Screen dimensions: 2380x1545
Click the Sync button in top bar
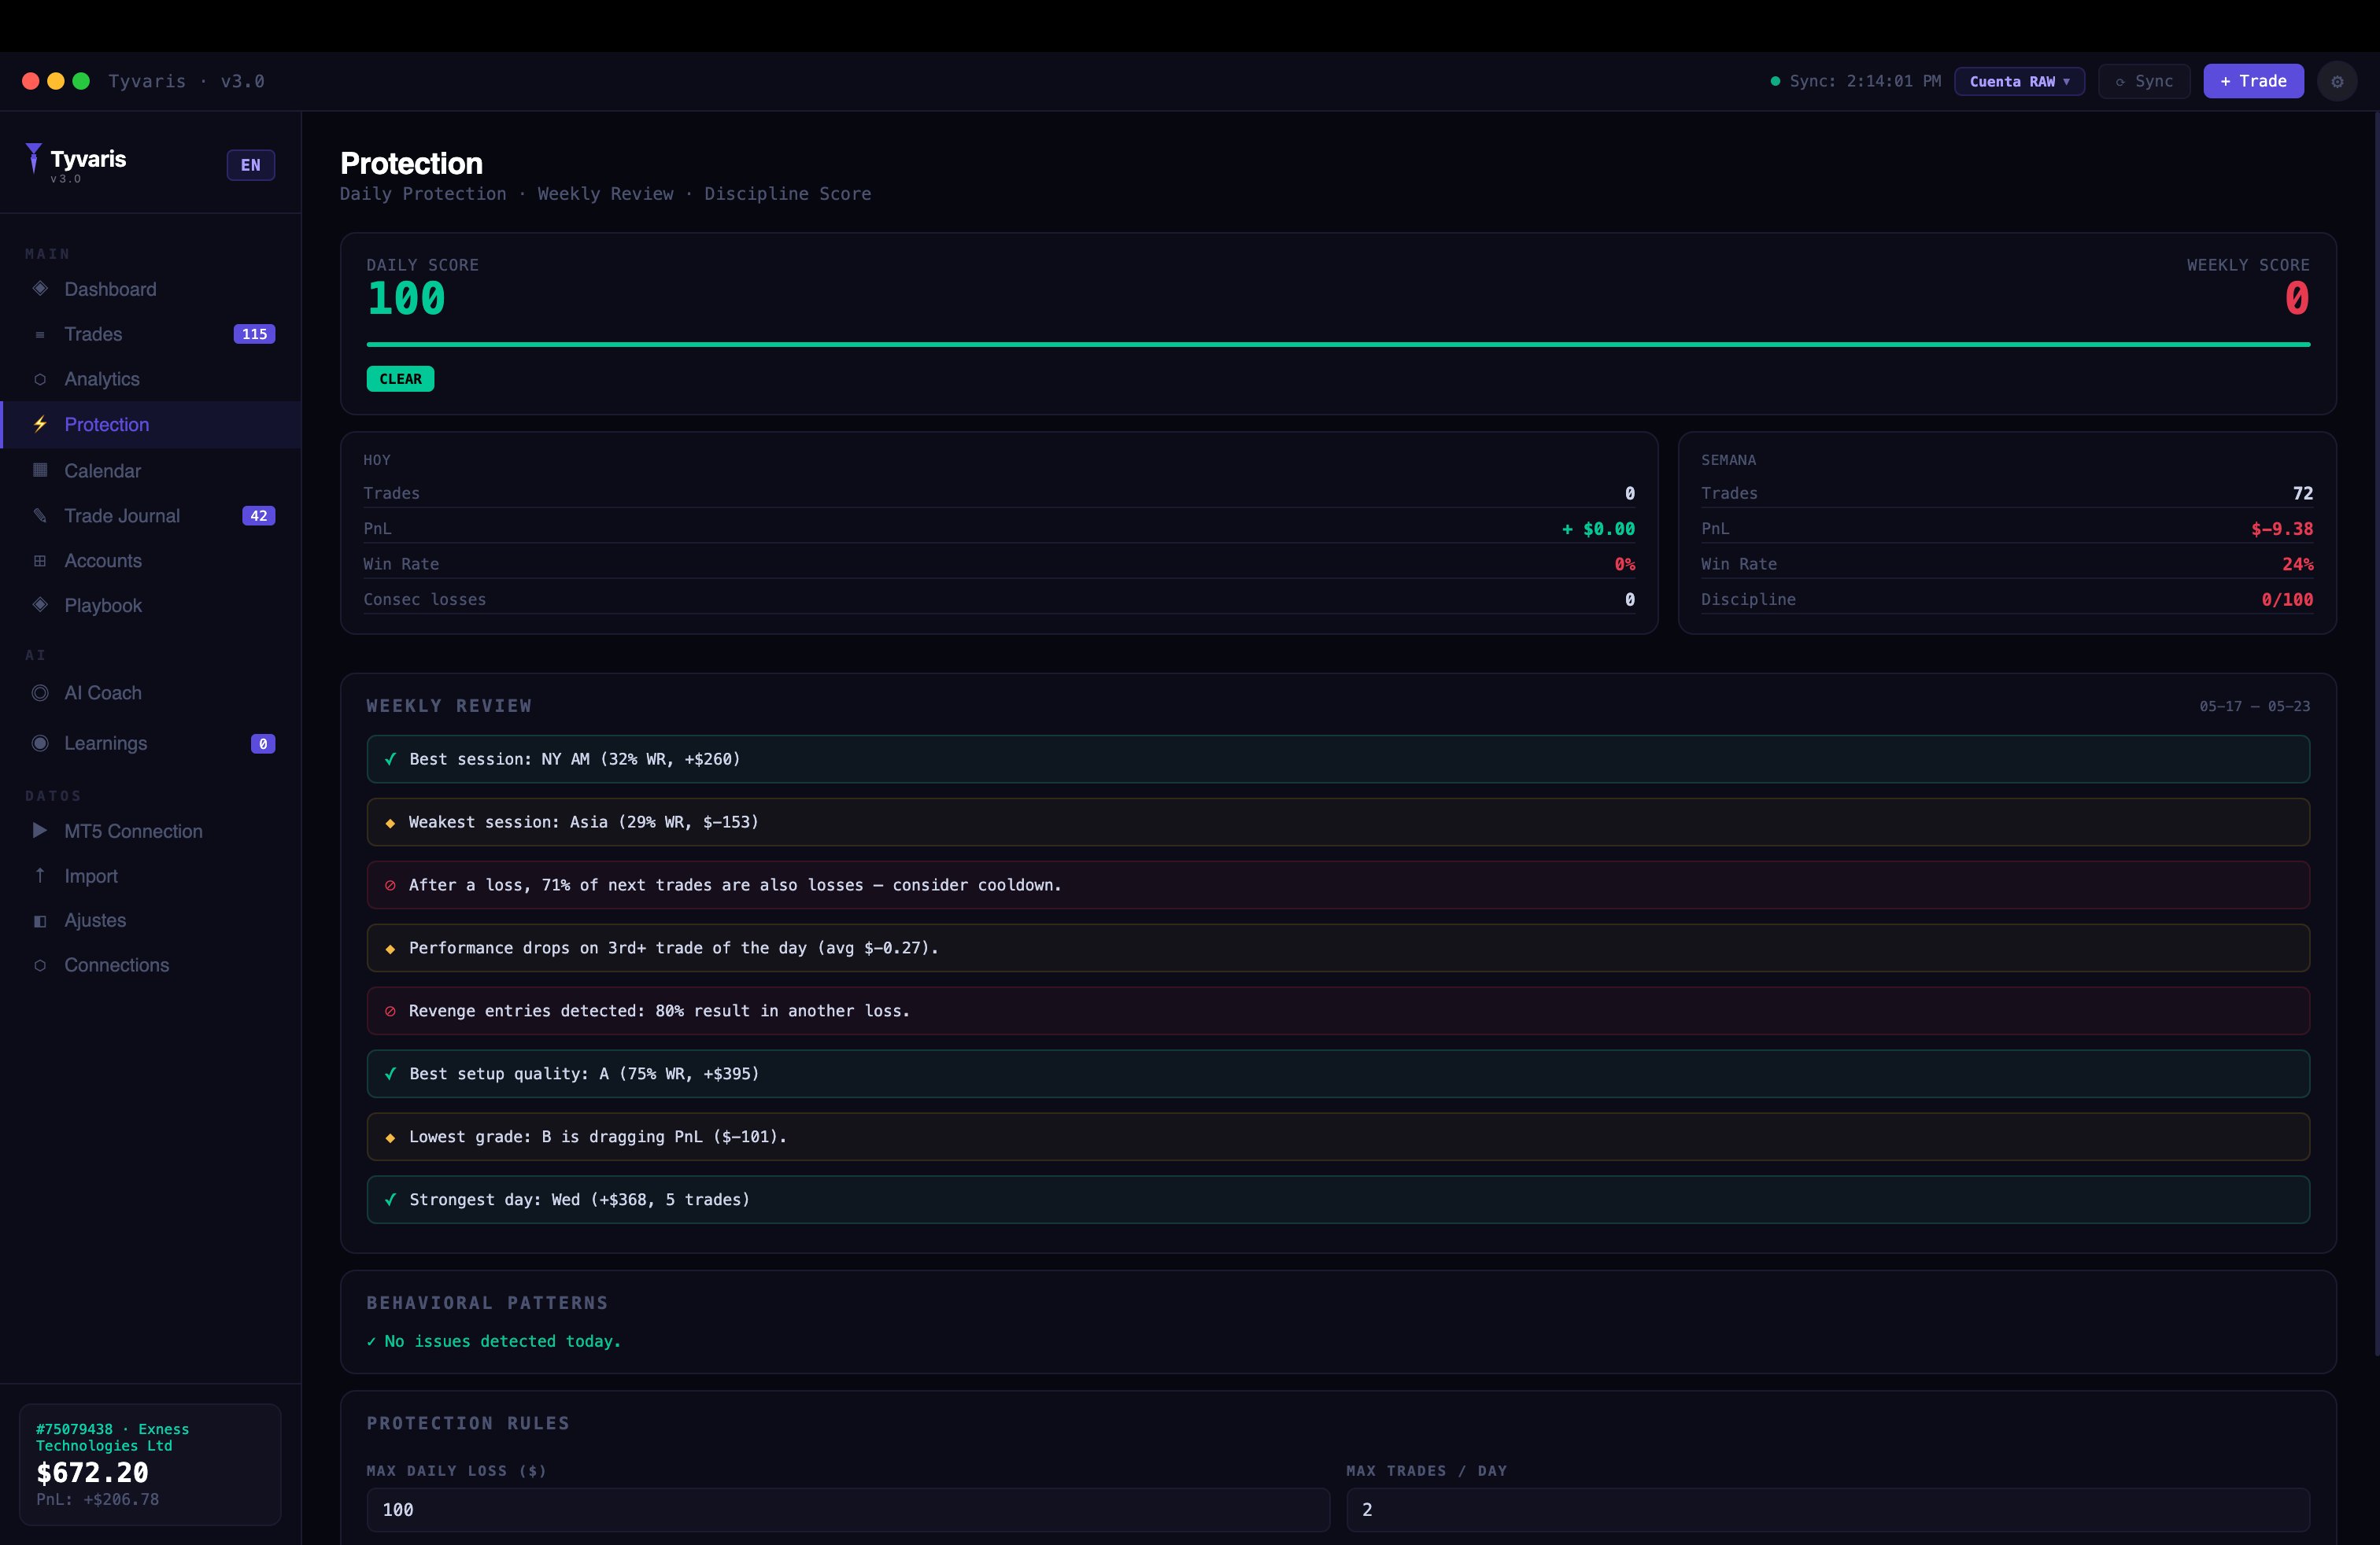2144,81
